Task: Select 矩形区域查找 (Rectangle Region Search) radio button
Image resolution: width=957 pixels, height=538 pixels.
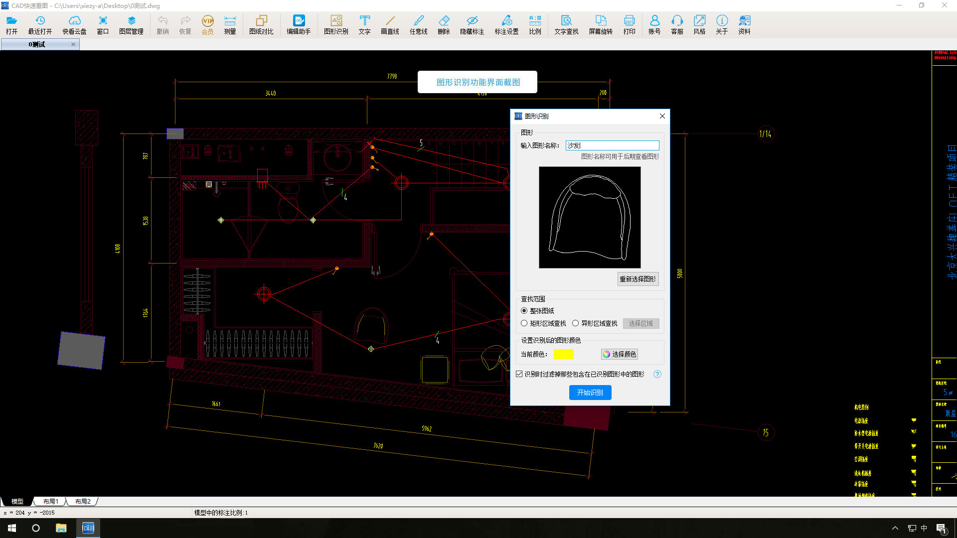Action: 524,323
